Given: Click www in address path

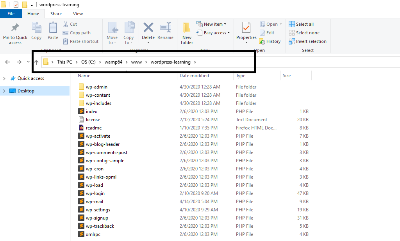Looking at the screenshot, I should 136,62.
